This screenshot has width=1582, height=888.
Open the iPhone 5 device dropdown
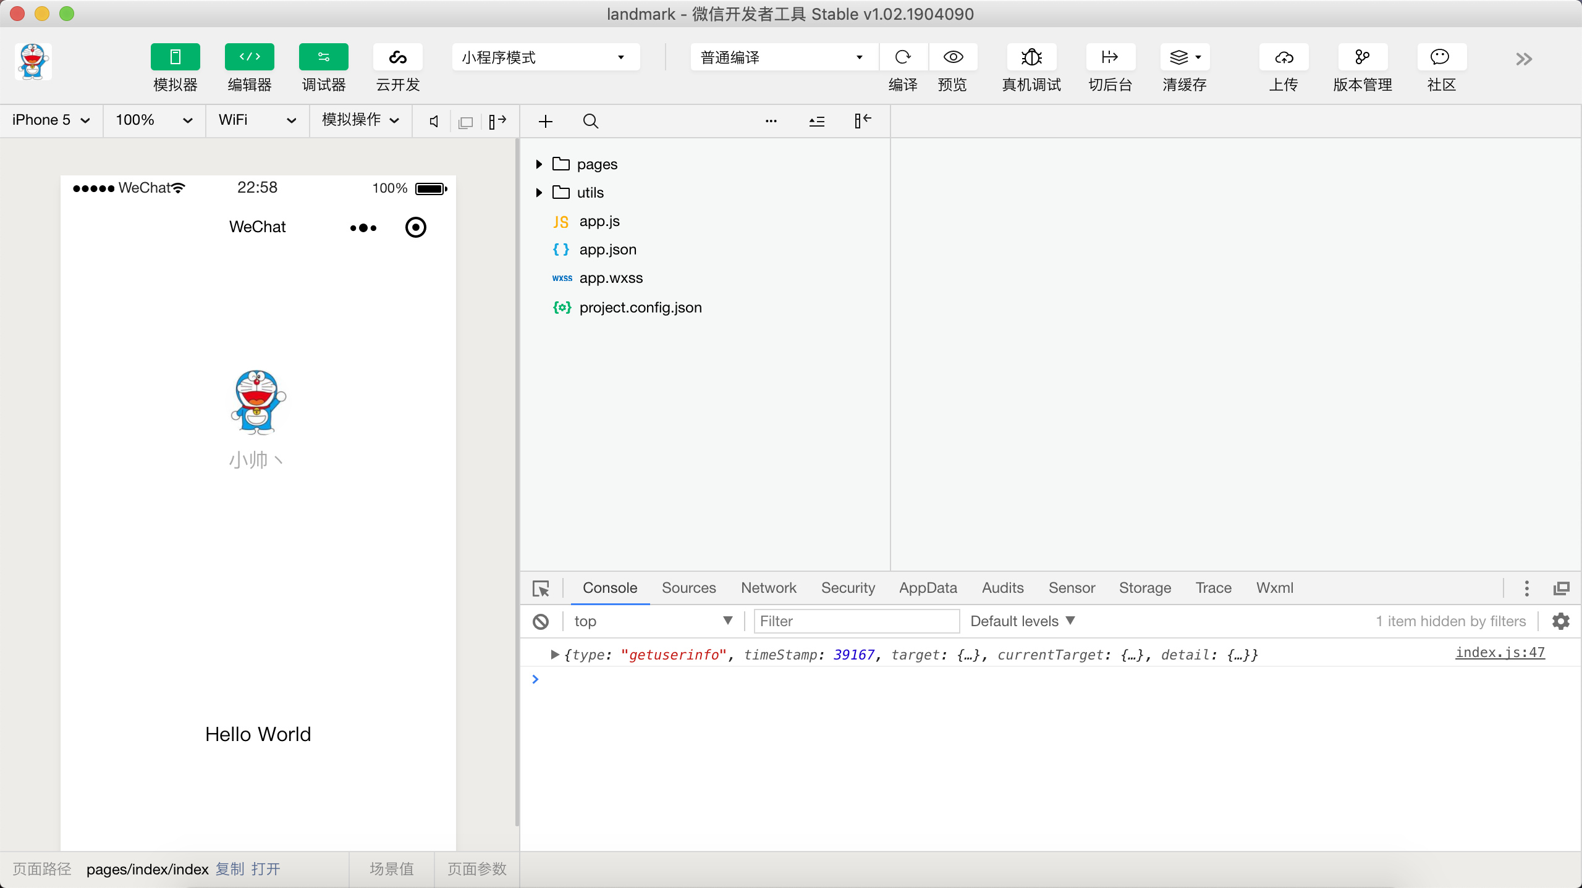[51, 120]
